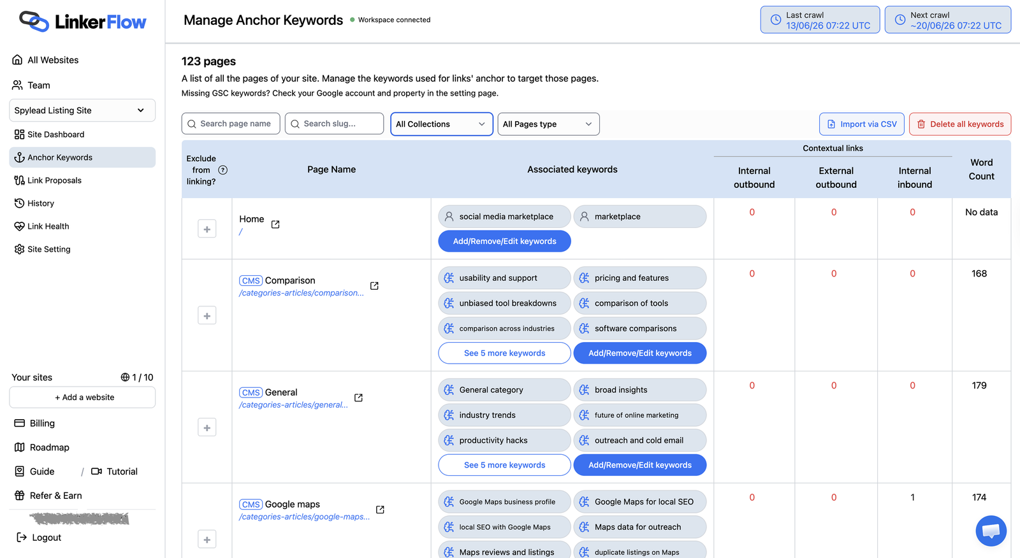Open the Roadmap link

click(x=41, y=447)
